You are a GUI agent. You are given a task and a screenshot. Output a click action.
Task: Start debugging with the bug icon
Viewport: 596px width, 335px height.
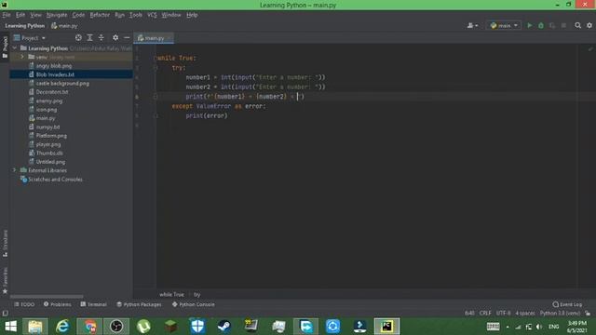[x=541, y=25]
